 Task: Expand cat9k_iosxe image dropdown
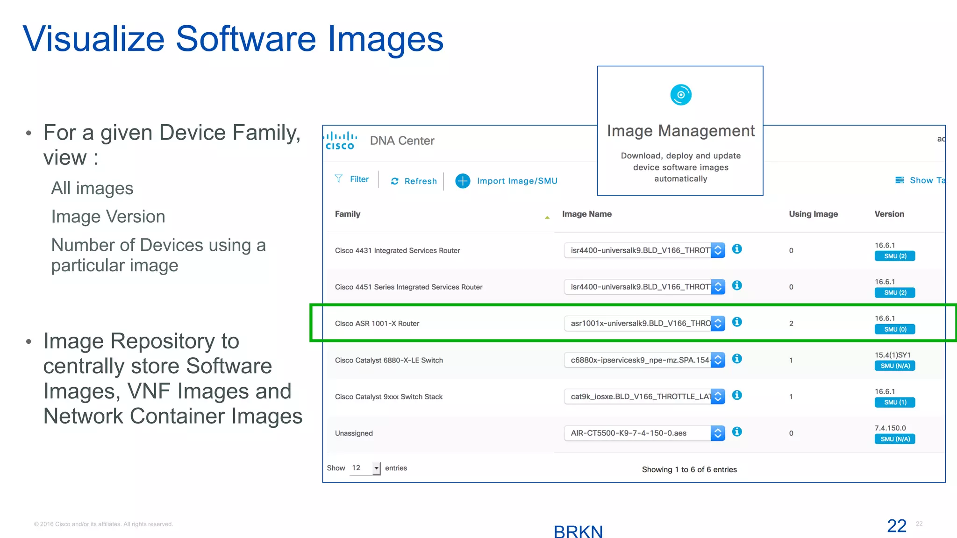(x=718, y=396)
